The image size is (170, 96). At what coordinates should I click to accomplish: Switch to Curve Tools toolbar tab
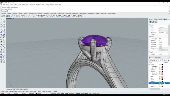click(x=53, y=14)
